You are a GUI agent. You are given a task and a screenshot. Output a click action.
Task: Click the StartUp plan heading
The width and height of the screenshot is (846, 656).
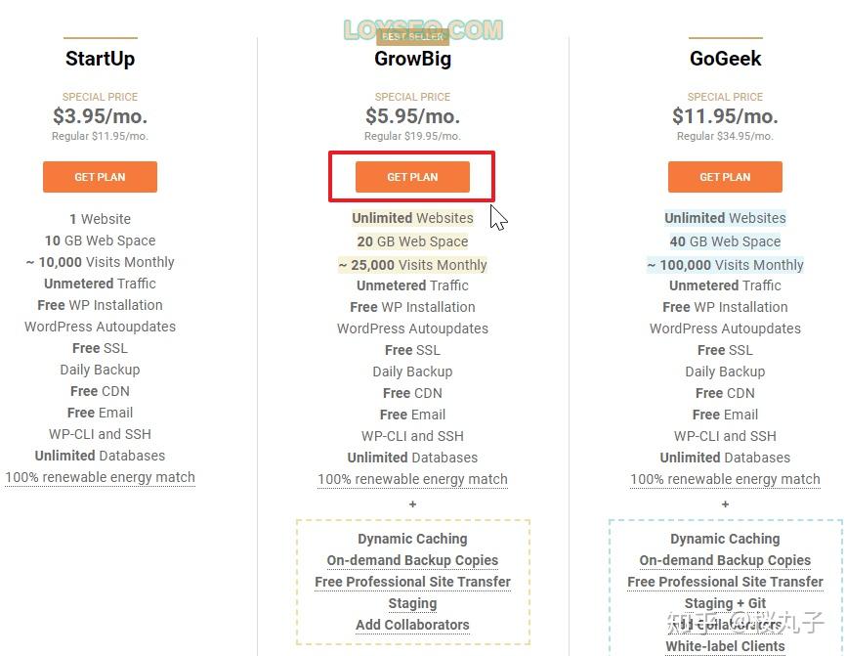coord(100,59)
